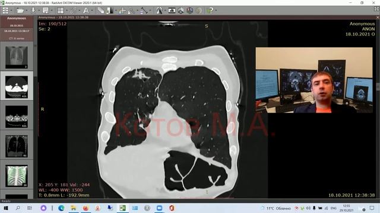The width and height of the screenshot is (380, 213).
Task: Select the text annotation 'A' tool
Action: pyautogui.click(x=85, y=11)
